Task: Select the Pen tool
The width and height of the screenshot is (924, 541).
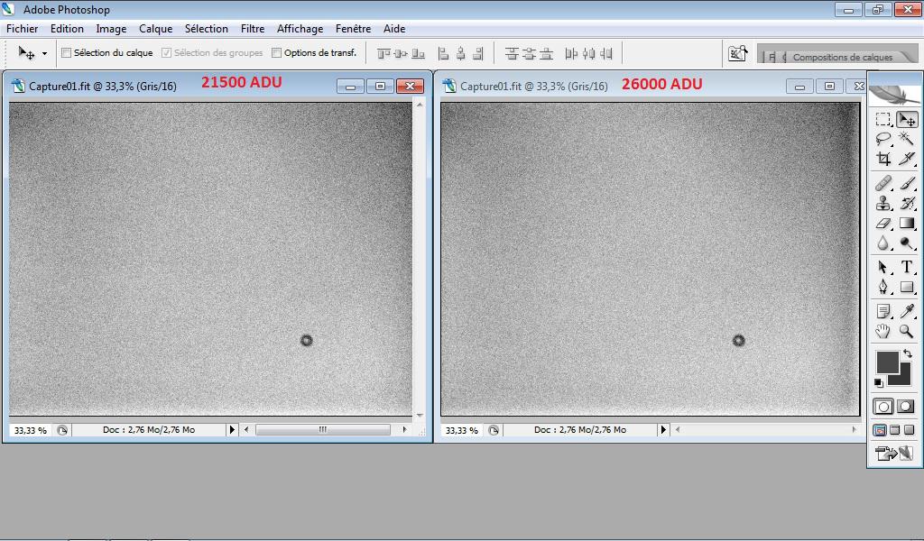Action: pos(882,288)
